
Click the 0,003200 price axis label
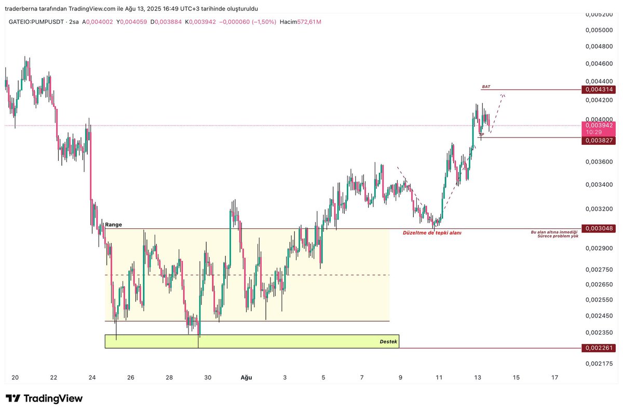[x=599, y=209]
